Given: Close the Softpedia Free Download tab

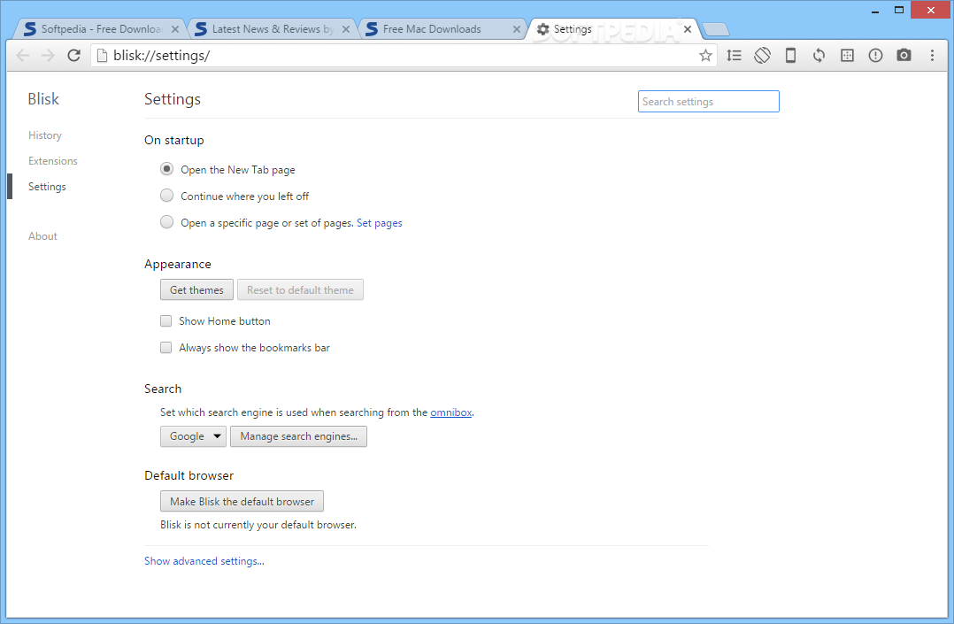Looking at the screenshot, I should 175,29.
